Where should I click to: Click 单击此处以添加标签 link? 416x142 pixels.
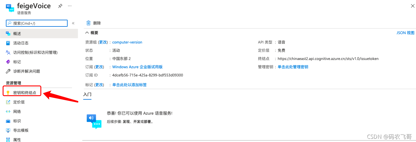[x=129, y=85]
